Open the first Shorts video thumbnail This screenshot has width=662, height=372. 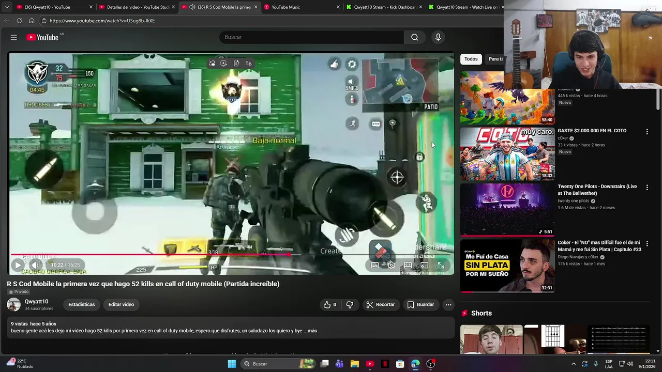[x=491, y=339]
